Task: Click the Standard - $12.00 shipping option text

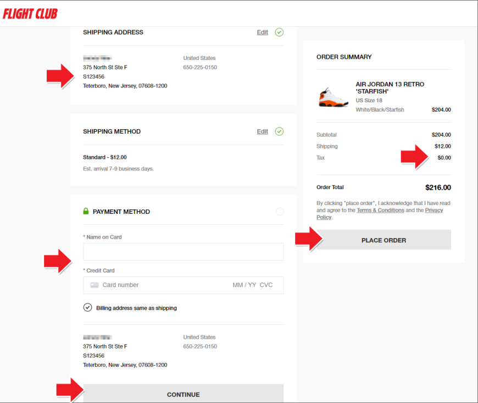Action: 104,157
